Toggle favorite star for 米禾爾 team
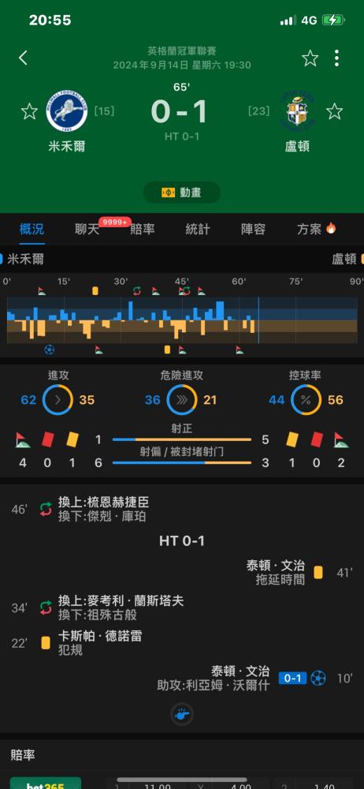This screenshot has width=364, height=789. click(x=29, y=111)
